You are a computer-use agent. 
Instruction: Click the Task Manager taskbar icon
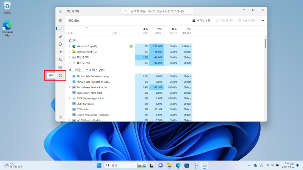204,165
